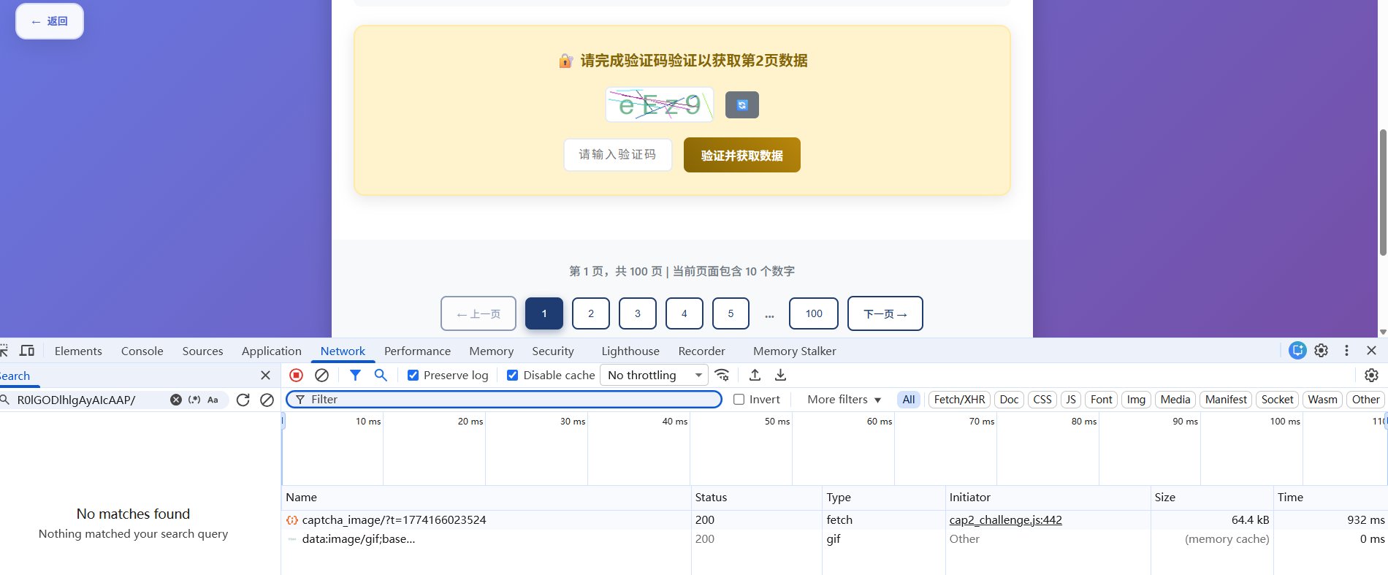
Task: Enable the Invert filter checkbox
Action: tap(739, 400)
